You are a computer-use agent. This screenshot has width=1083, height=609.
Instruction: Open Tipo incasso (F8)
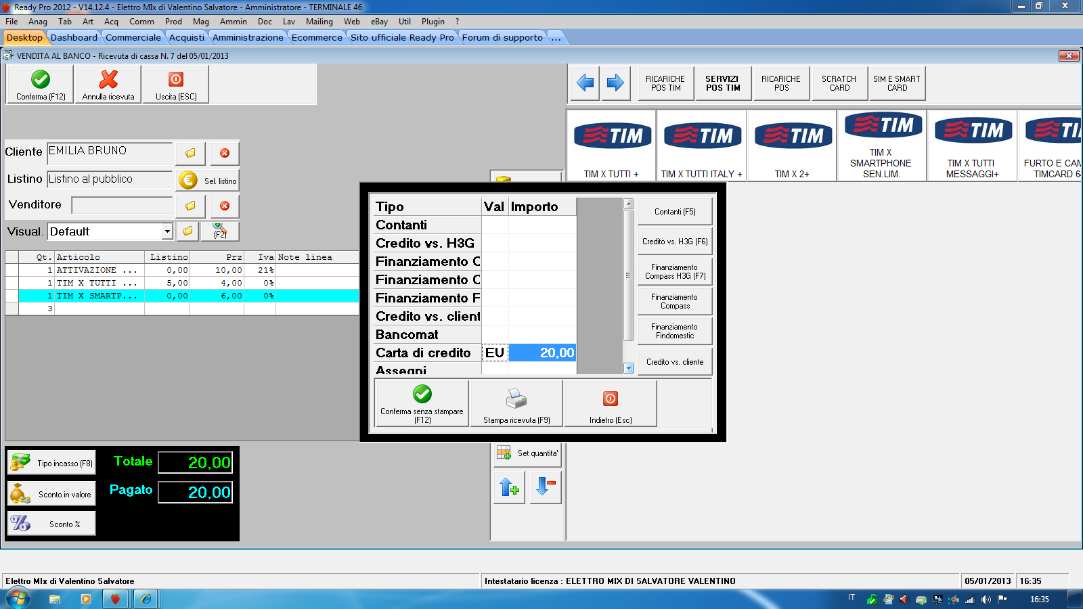coord(51,463)
